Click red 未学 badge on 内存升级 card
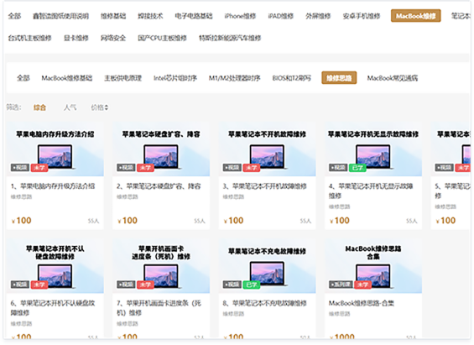The image size is (474, 345). tap(39, 168)
